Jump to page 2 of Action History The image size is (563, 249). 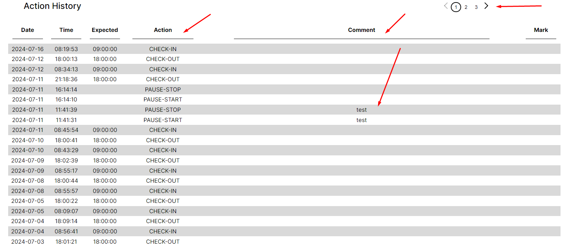(466, 7)
